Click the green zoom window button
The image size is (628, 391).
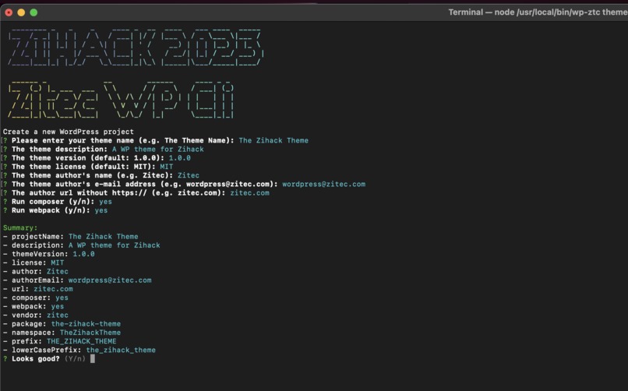(34, 12)
